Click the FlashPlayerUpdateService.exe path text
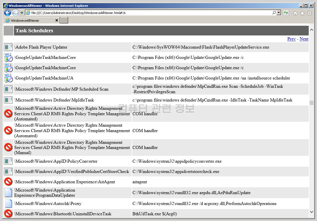Image resolution: width=317 pixels, height=221 pixels. tap(201, 47)
